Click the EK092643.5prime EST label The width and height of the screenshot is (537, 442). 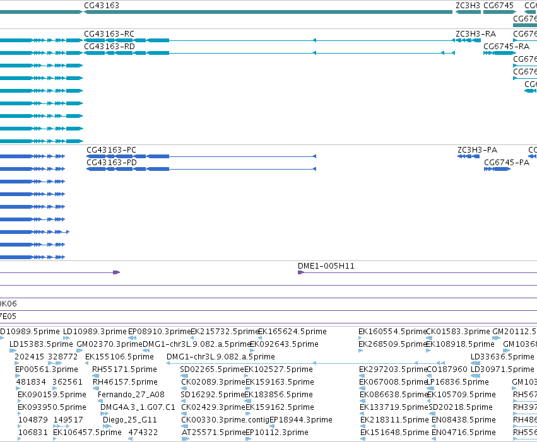[x=284, y=344]
